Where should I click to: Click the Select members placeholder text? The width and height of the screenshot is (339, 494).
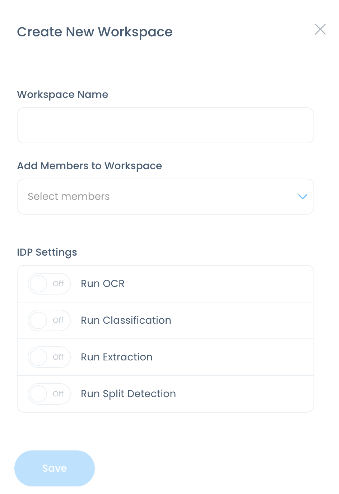[x=69, y=197]
